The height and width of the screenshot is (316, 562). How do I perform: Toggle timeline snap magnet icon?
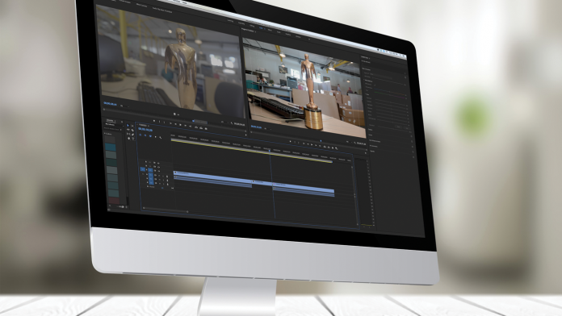145,135
